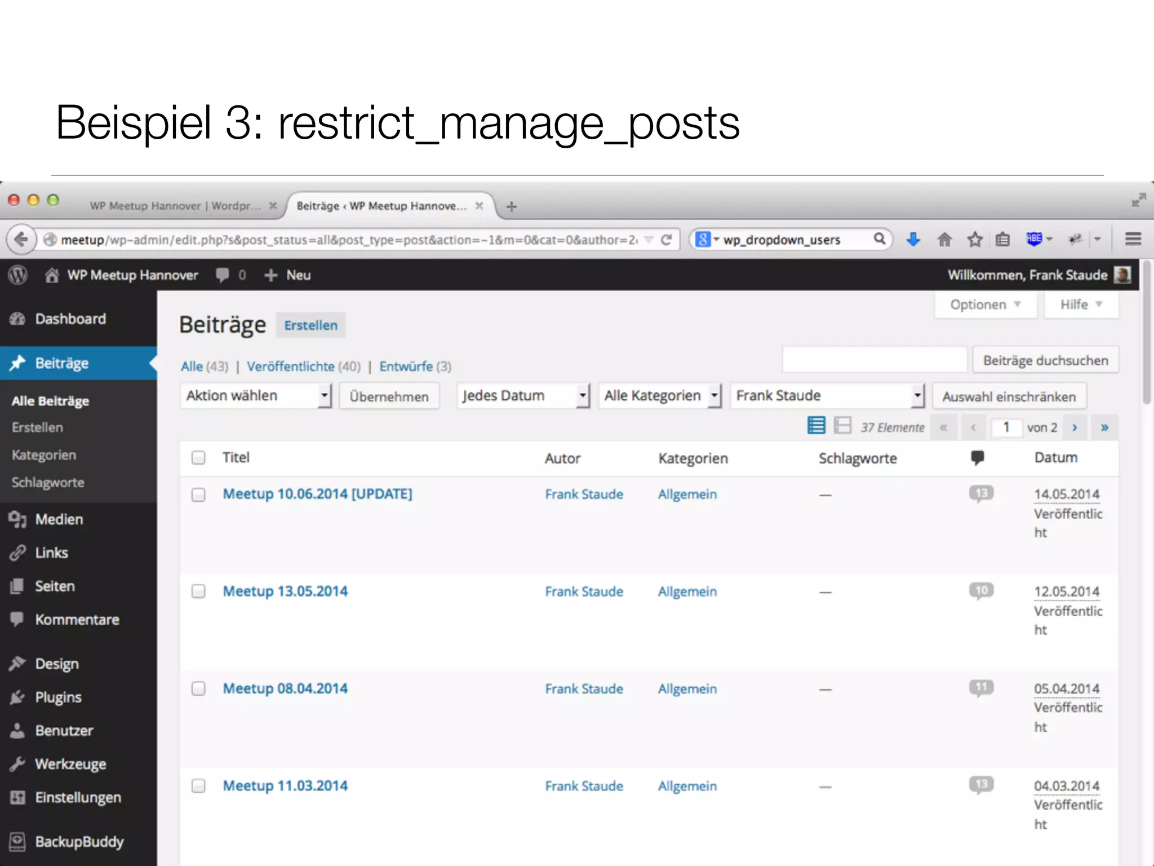
Task: Open the address bar history dropdown arrow
Action: coord(649,240)
